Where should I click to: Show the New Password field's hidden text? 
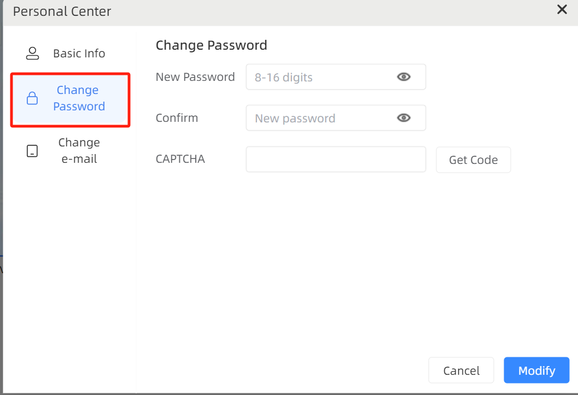tap(404, 77)
